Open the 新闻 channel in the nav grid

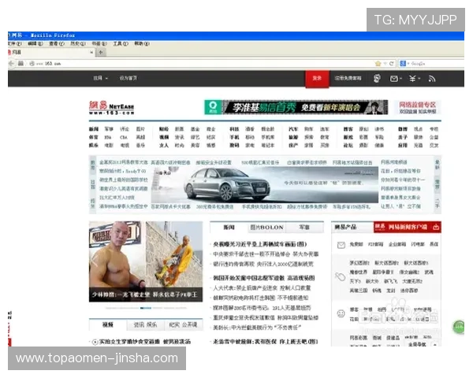pyautogui.click(x=94, y=129)
